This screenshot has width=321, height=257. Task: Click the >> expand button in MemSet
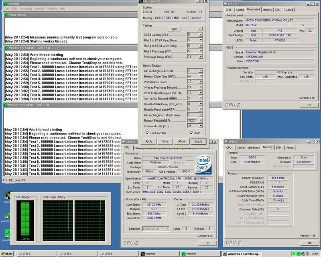point(200,29)
